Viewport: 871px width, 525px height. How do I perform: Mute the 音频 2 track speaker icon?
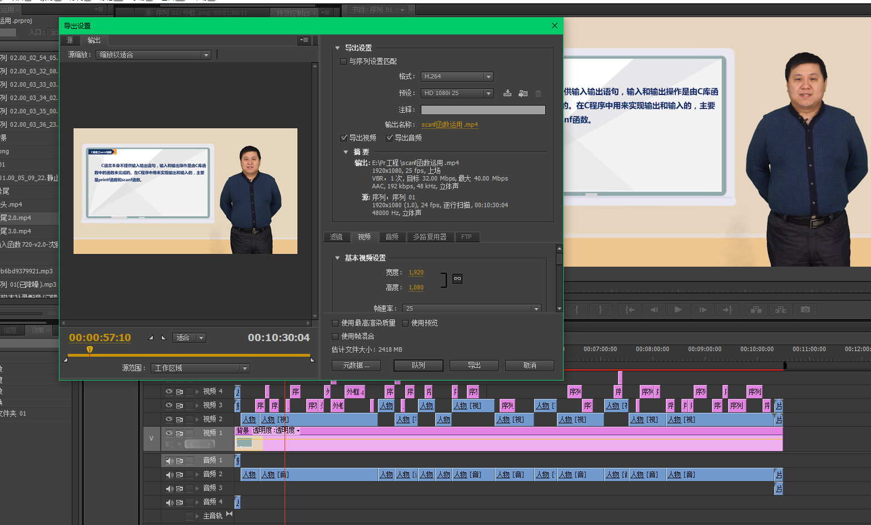(169, 474)
